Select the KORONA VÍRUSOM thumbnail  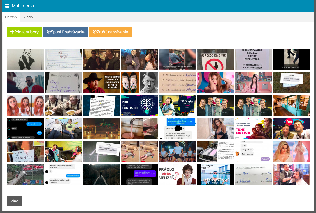[x=215, y=174]
